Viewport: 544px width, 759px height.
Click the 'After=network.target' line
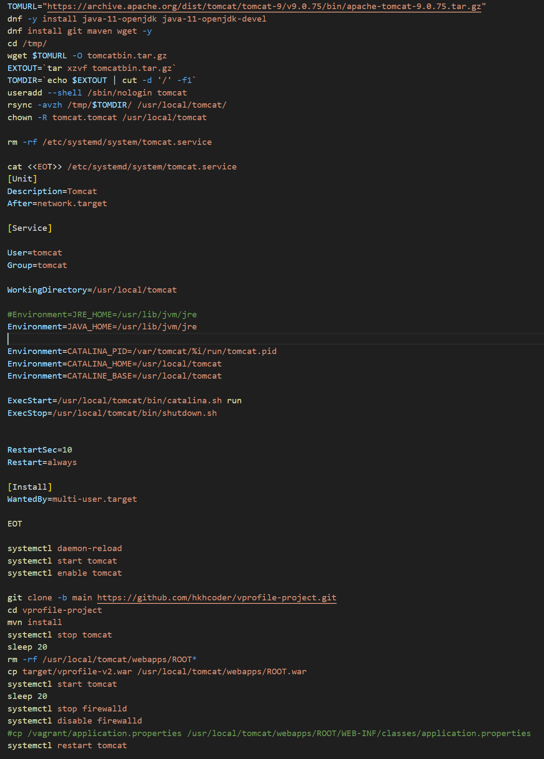point(57,204)
